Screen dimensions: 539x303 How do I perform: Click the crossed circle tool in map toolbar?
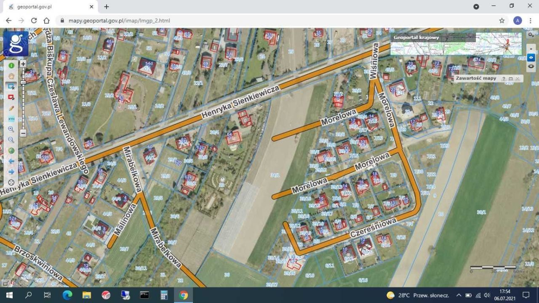click(11, 183)
